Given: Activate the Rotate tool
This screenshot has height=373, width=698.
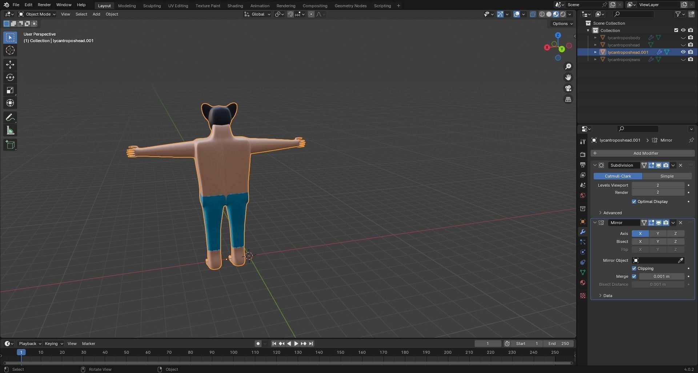Looking at the screenshot, I should tap(10, 77).
